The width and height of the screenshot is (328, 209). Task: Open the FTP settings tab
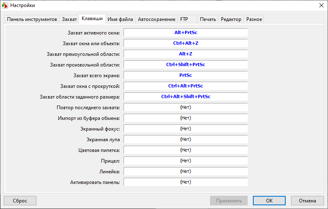coord(183,19)
